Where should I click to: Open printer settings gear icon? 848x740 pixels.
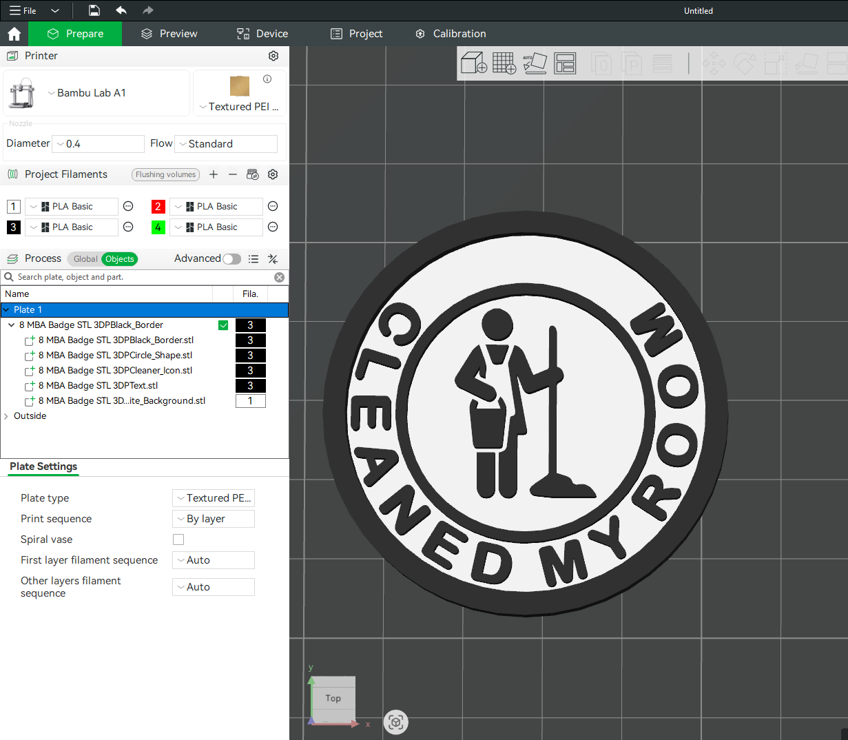click(x=273, y=56)
